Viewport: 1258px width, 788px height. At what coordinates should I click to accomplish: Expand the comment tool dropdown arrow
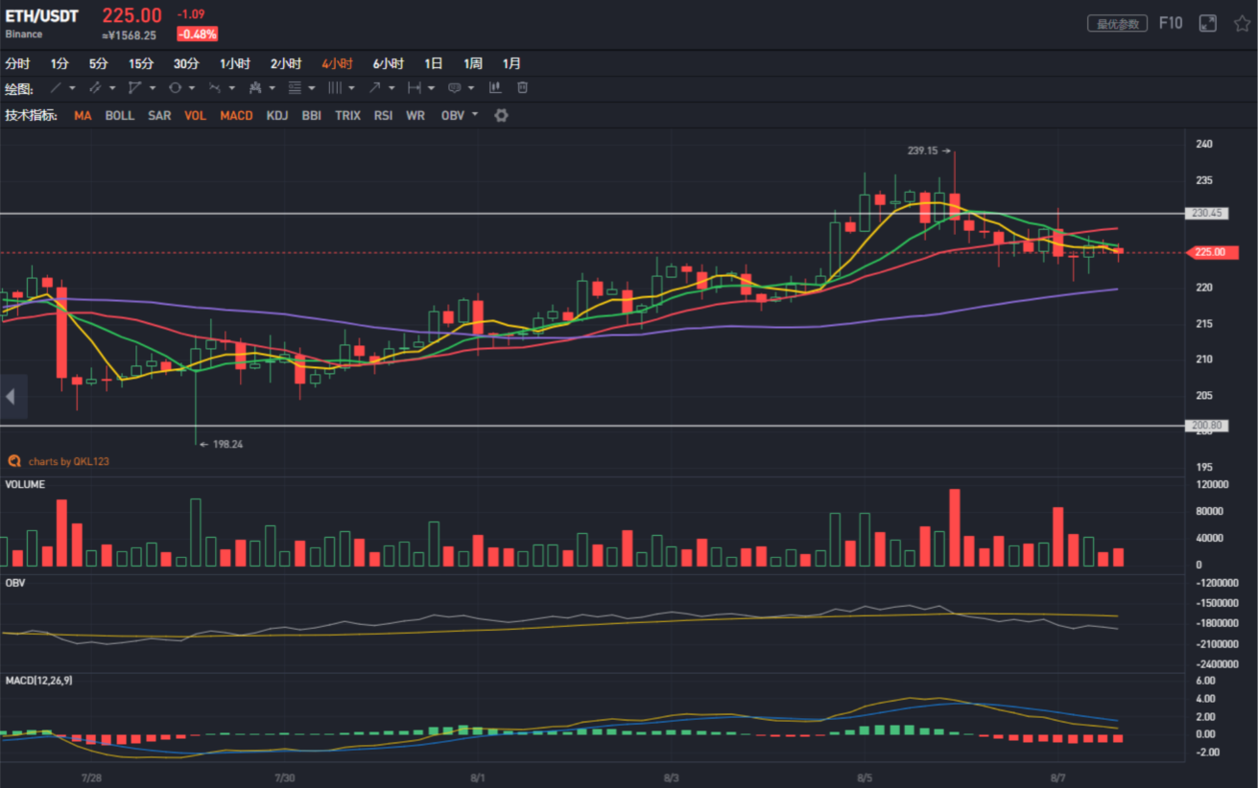point(472,88)
